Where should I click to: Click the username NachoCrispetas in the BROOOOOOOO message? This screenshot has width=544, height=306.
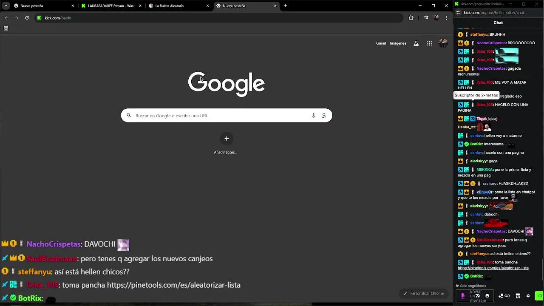click(x=491, y=43)
